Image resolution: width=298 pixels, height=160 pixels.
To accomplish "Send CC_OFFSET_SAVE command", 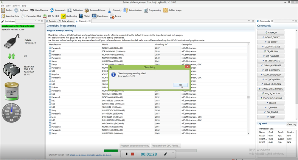I will point(271,47).
